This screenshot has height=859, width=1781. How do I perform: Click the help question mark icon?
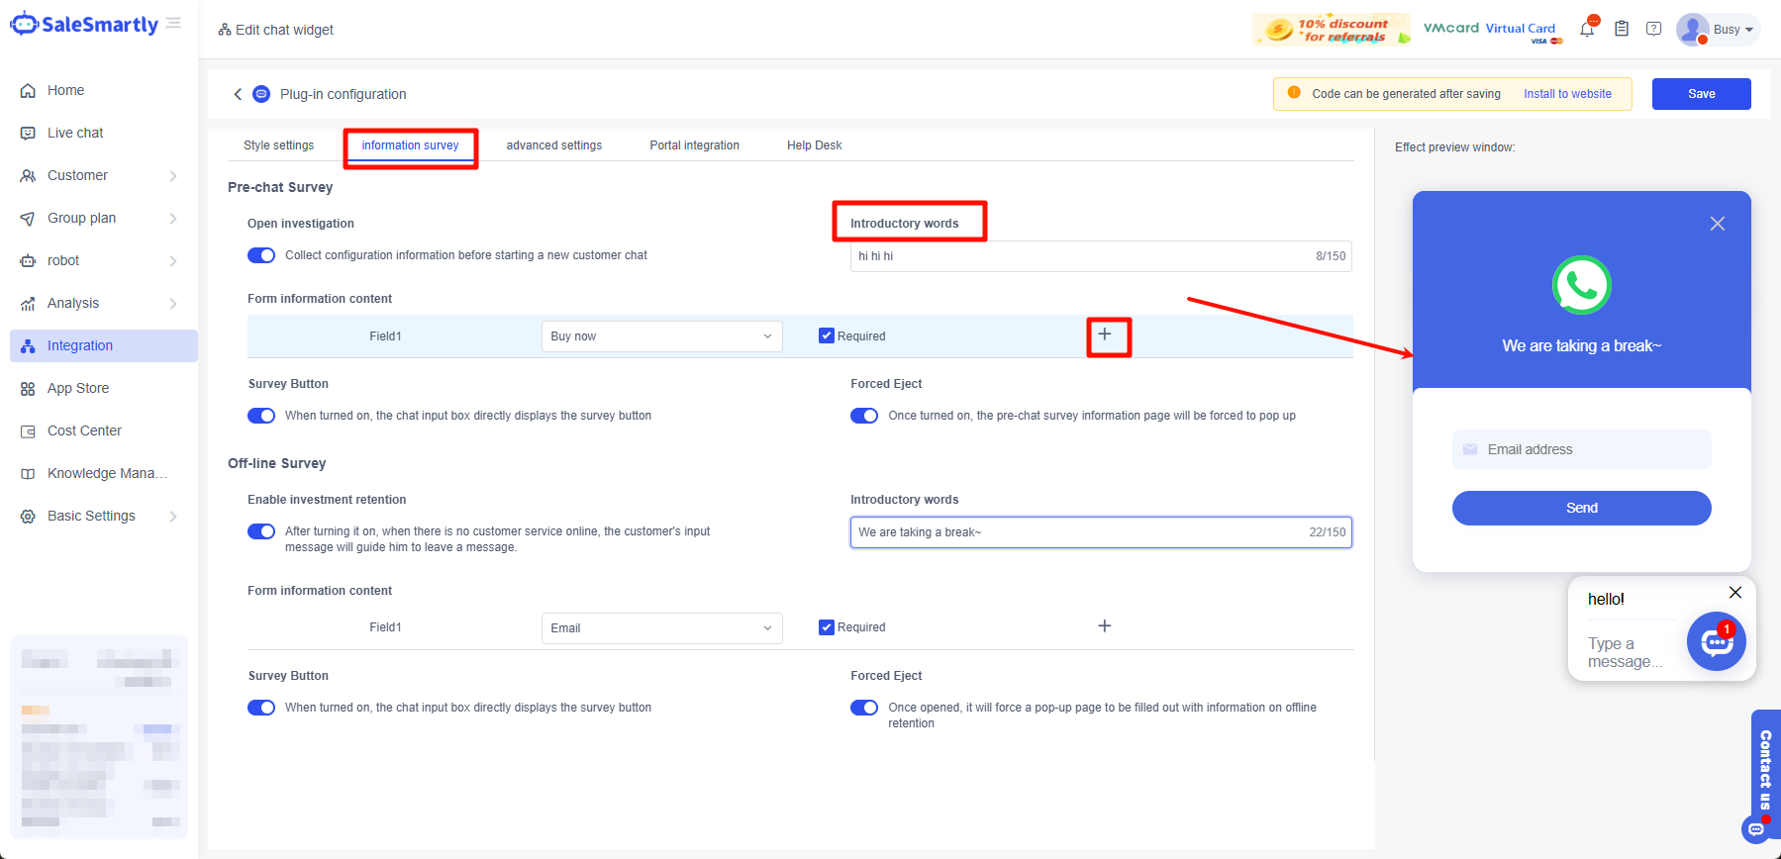point(1653,30)
